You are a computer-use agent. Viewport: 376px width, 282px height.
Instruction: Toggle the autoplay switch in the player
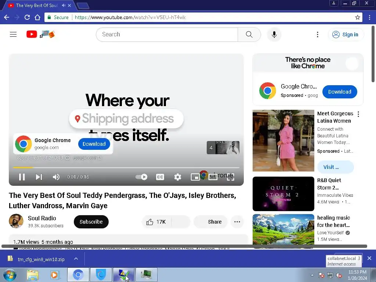(x=141, y=177)
